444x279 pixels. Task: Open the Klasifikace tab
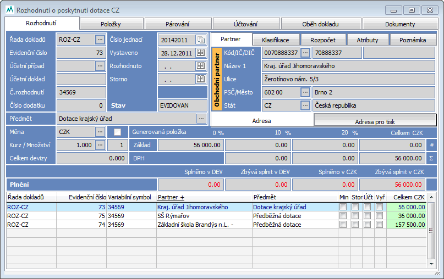[276, 40]
